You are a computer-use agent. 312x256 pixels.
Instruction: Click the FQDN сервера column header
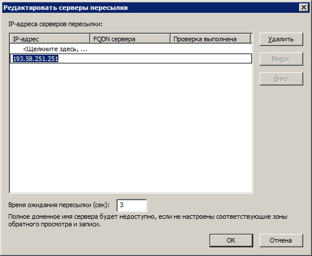pos(130,39)
